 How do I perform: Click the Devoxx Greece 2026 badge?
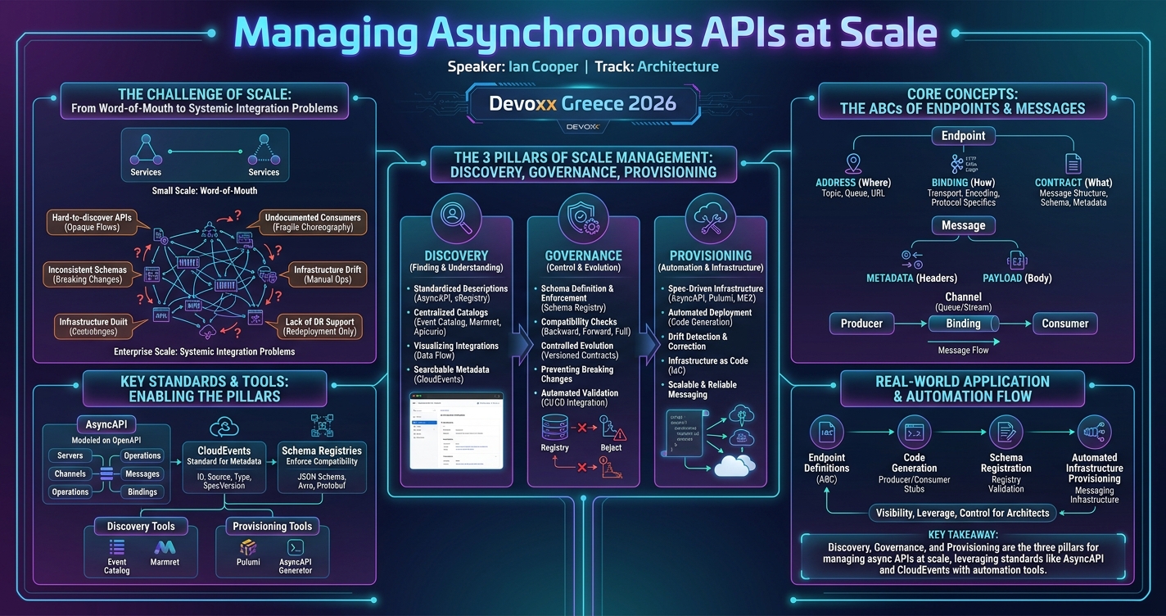pyautogui.click(x=582, y=104)
